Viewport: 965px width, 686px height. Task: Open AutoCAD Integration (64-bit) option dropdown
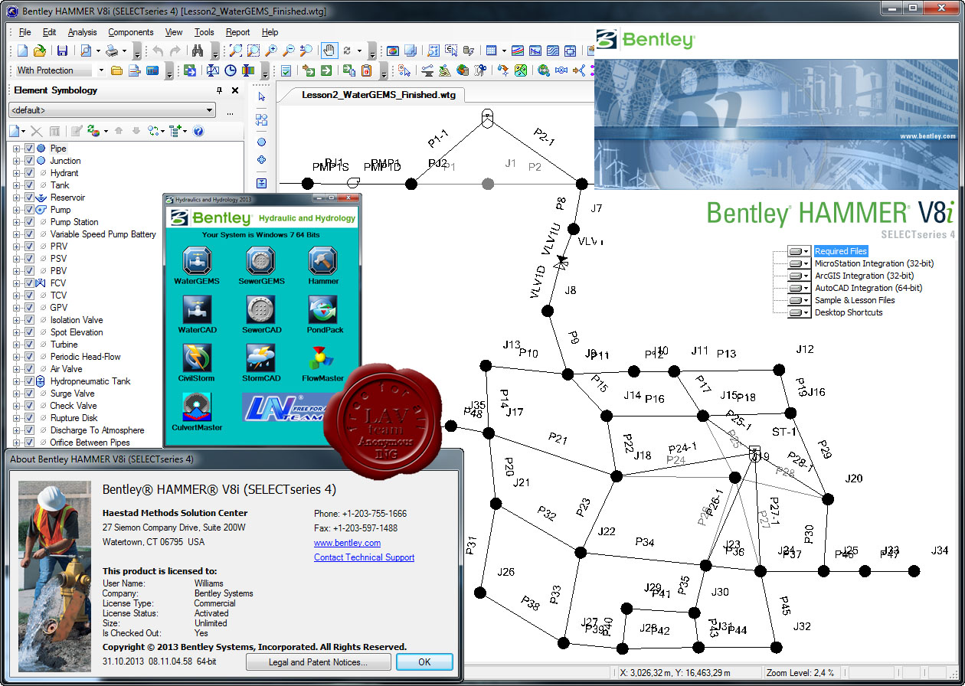click(x=799, y=288)
